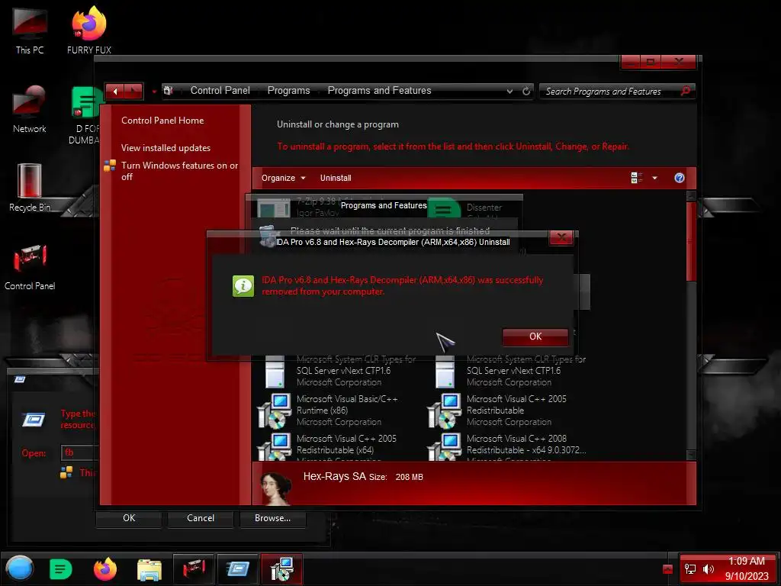Select Programs and Features breadcrumb
The width and height of the screenshot is (781, 586).
click(379, 91)
